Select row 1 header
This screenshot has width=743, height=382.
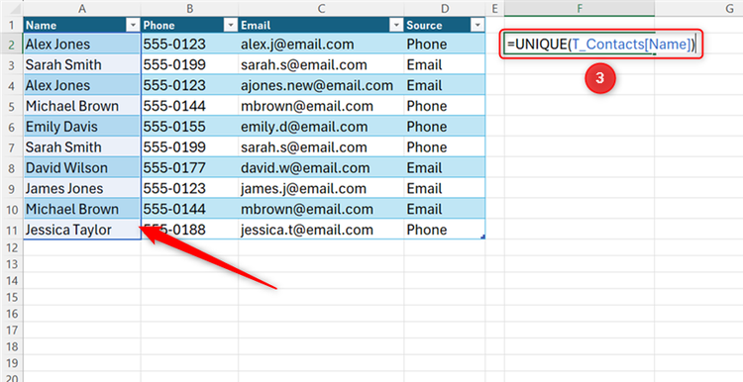[x=12, y=25]
